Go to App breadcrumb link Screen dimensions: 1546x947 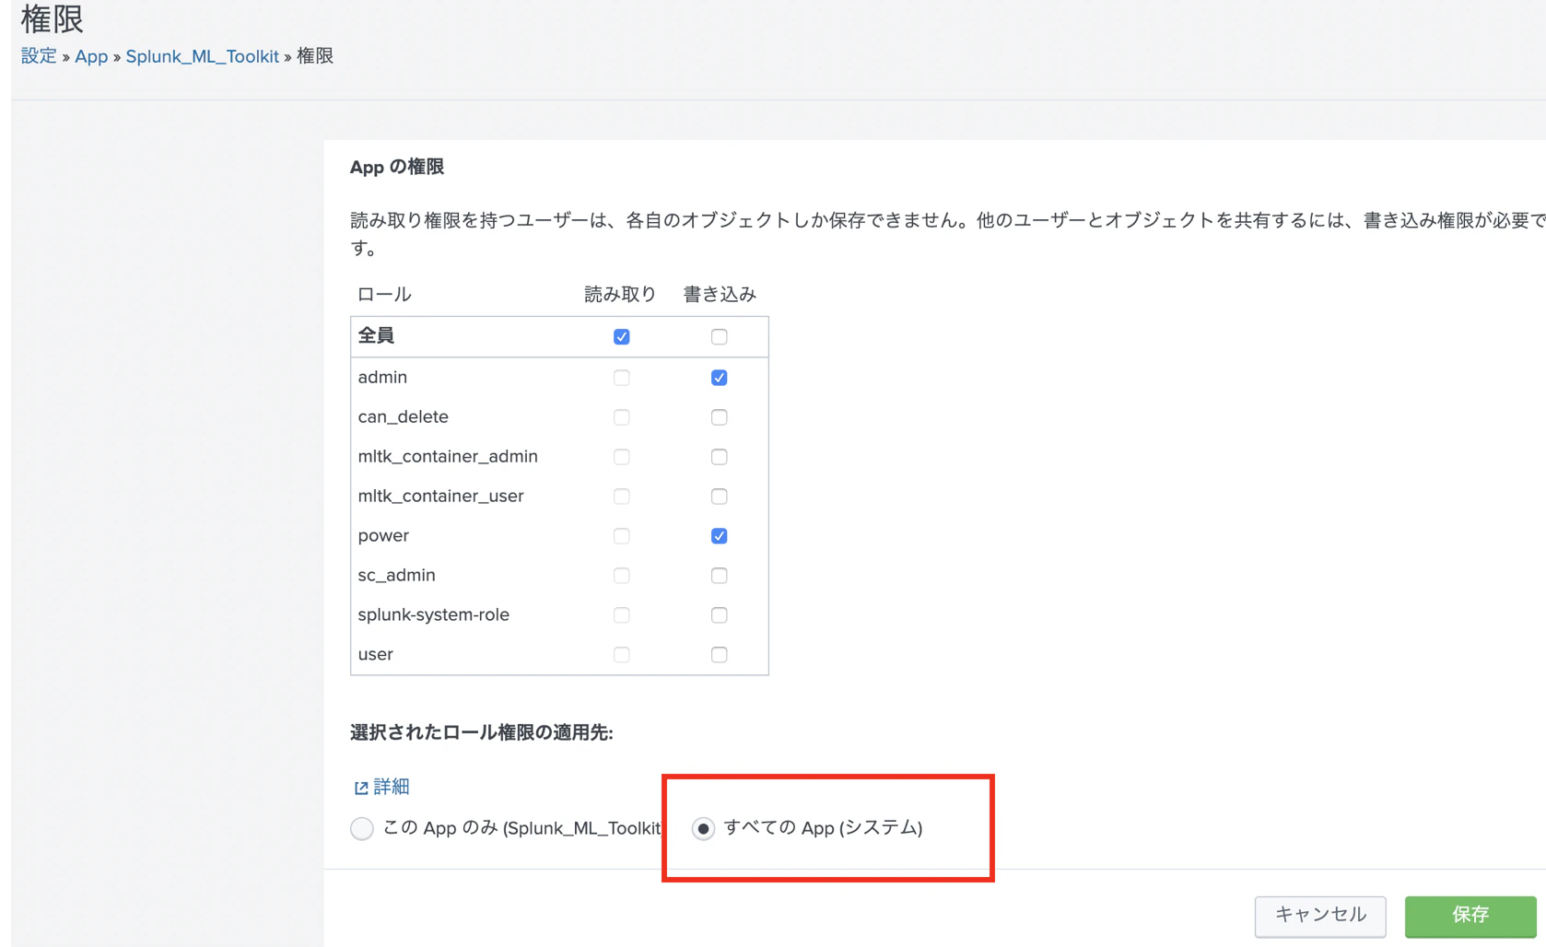pyautogui.click(x=91, y=56)
